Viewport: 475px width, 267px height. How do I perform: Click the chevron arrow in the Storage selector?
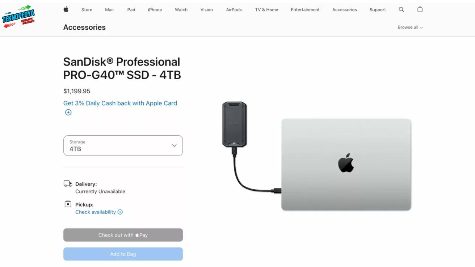pyautogui.click(x=174, y=145)
